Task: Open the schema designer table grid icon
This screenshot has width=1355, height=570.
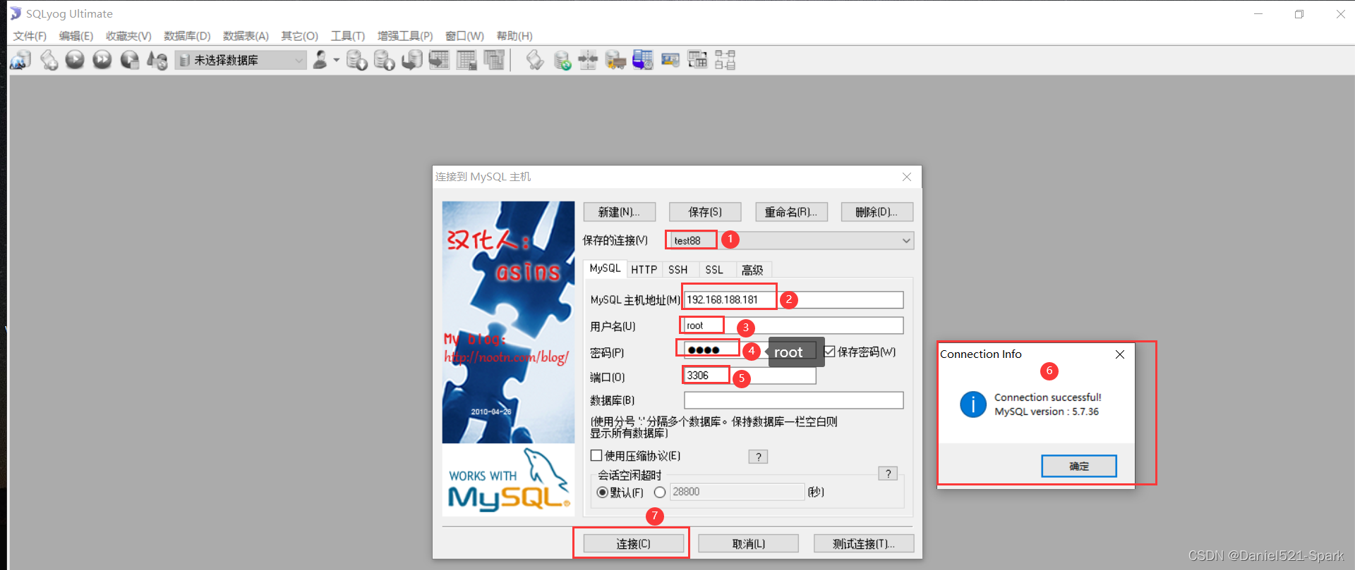Action: click(x=697, y=60)
